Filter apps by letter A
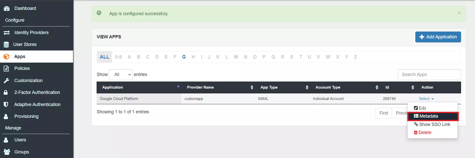This screenshot has width=475, height=158. 129,57
